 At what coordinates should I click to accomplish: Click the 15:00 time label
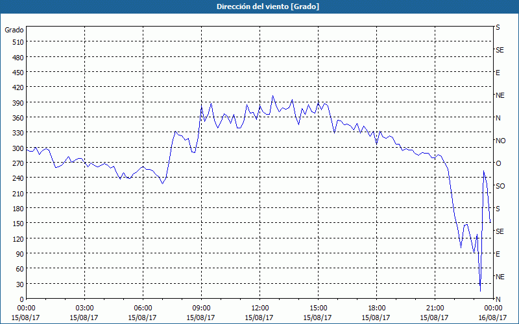318,308
